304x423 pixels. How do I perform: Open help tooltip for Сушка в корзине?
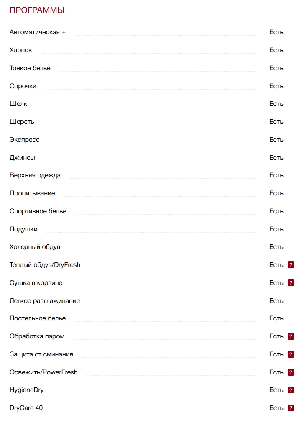[291, 283]
